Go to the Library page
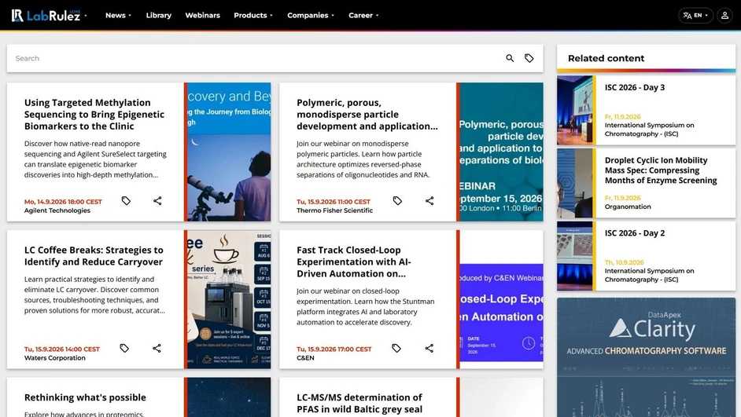This screenshot has width=741, height=417. 158,16
